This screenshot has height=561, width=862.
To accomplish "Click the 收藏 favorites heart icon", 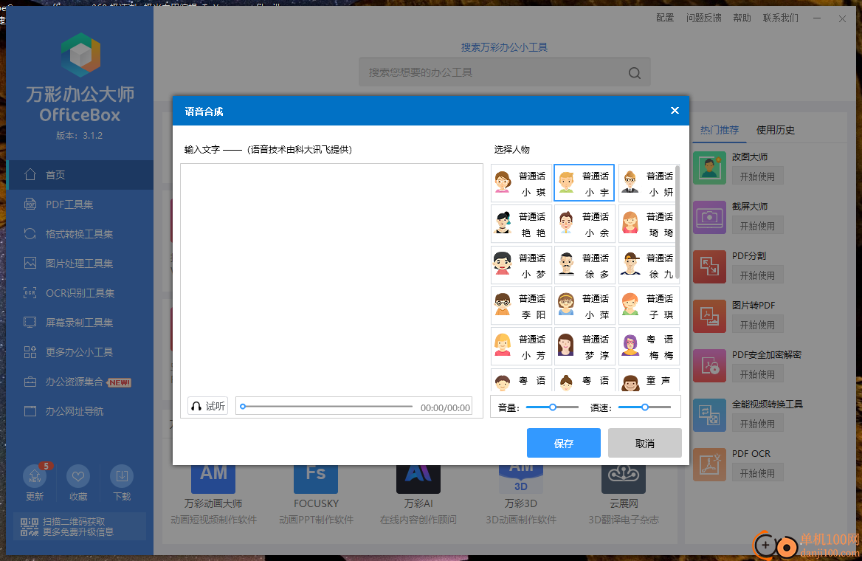I will point(78,476).
